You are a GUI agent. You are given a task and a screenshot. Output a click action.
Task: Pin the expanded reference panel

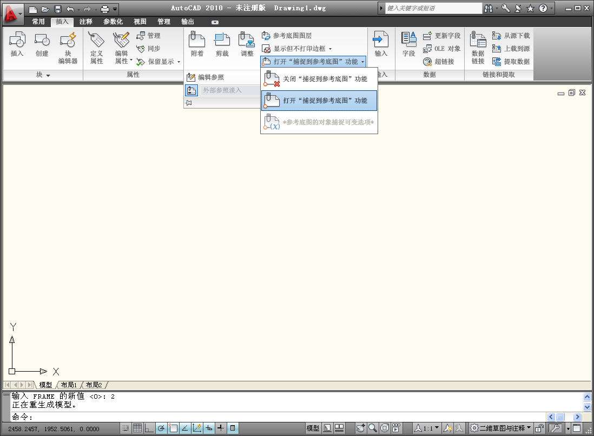189,103
